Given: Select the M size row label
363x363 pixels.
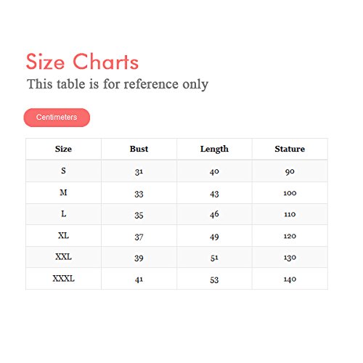Looking at the screenshot, I should tap(63, 192).
